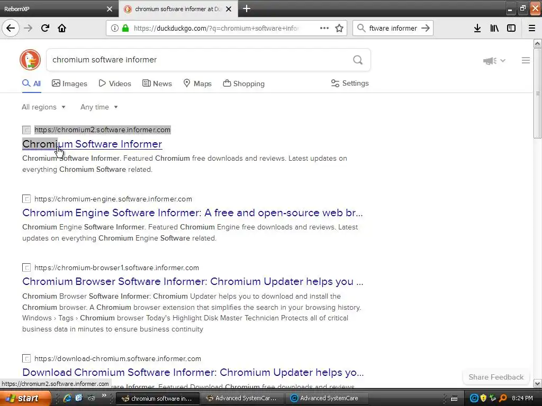Click the page scrollbar down arrow
Screen dimensions: 542x406
pos(537,383)
